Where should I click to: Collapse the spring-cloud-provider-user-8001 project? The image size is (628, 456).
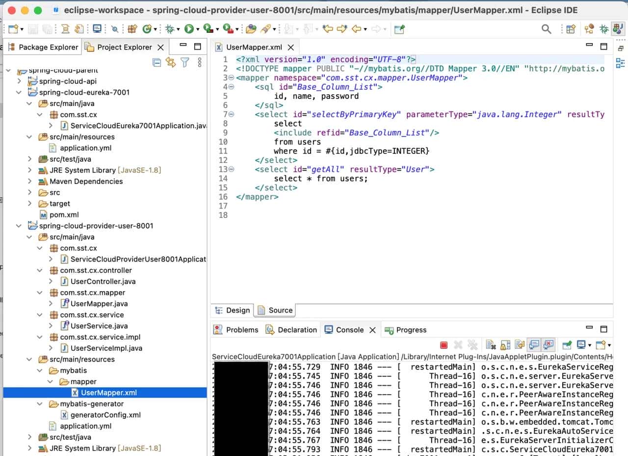tap(19, 226)
